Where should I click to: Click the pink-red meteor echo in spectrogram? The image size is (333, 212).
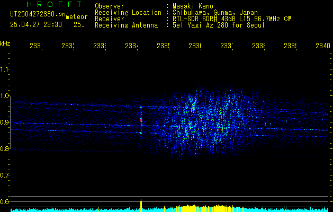pos(141,120)
